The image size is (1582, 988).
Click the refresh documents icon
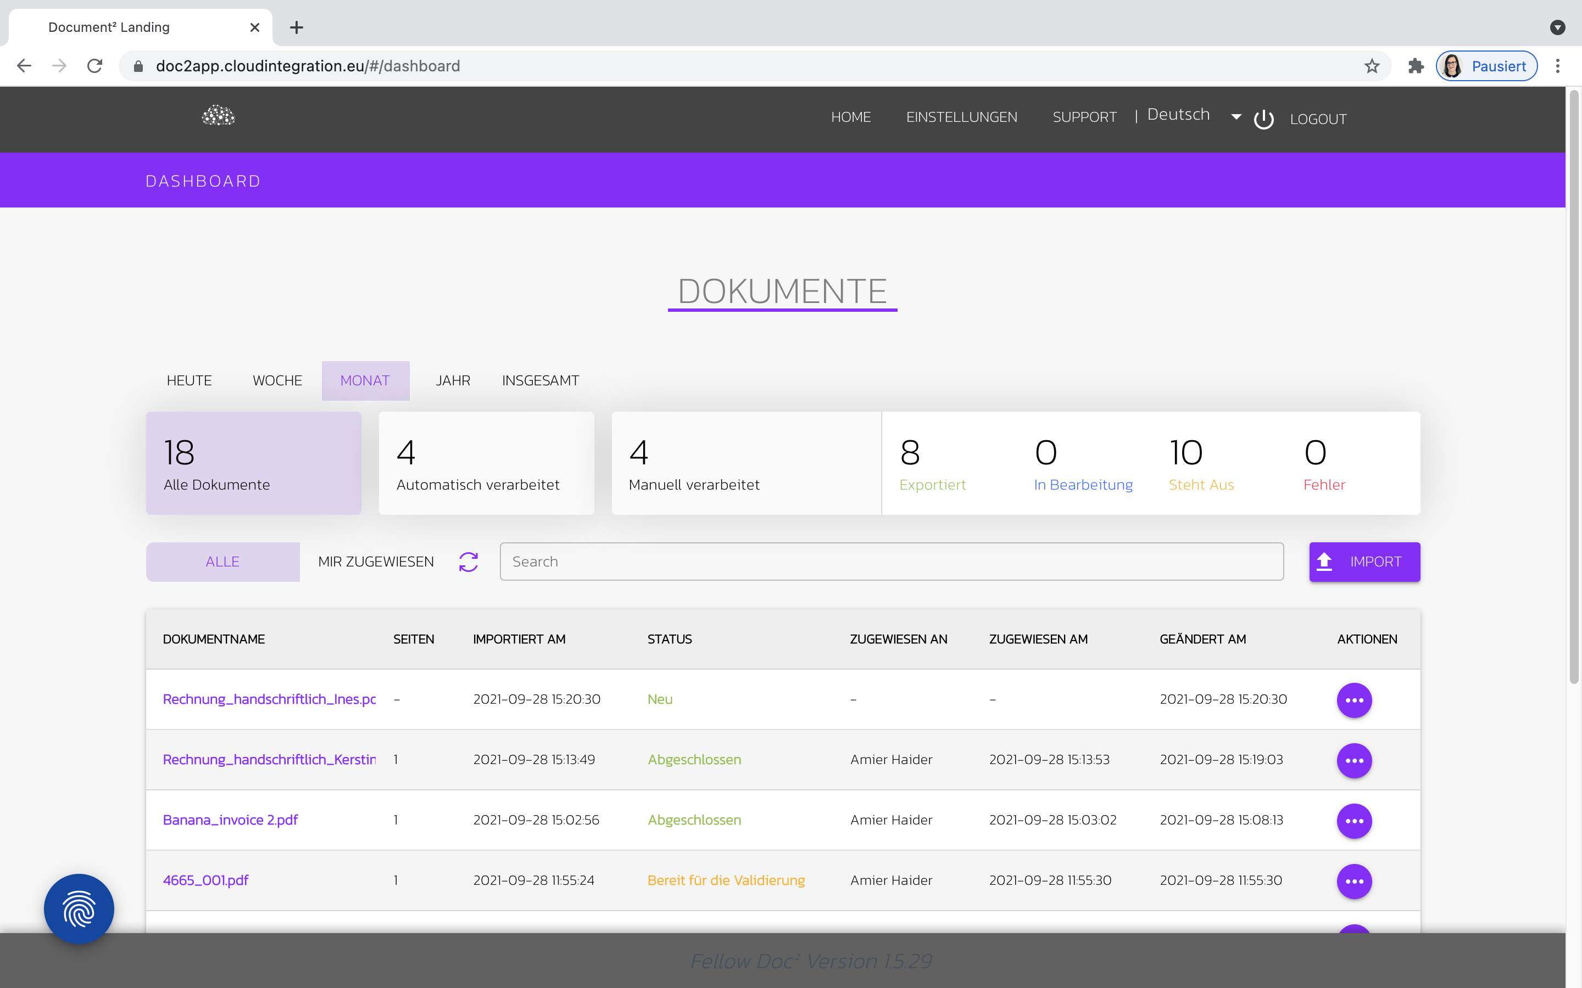click(x=468, y=562)
